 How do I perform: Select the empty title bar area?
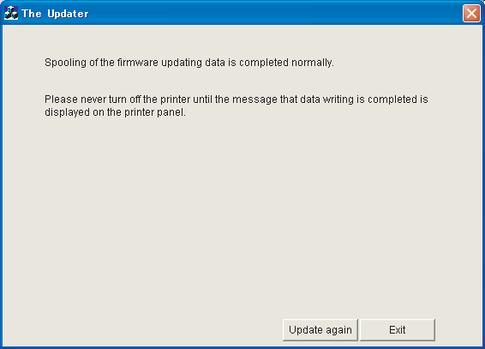pyautogui.click(x=275, y=14)
